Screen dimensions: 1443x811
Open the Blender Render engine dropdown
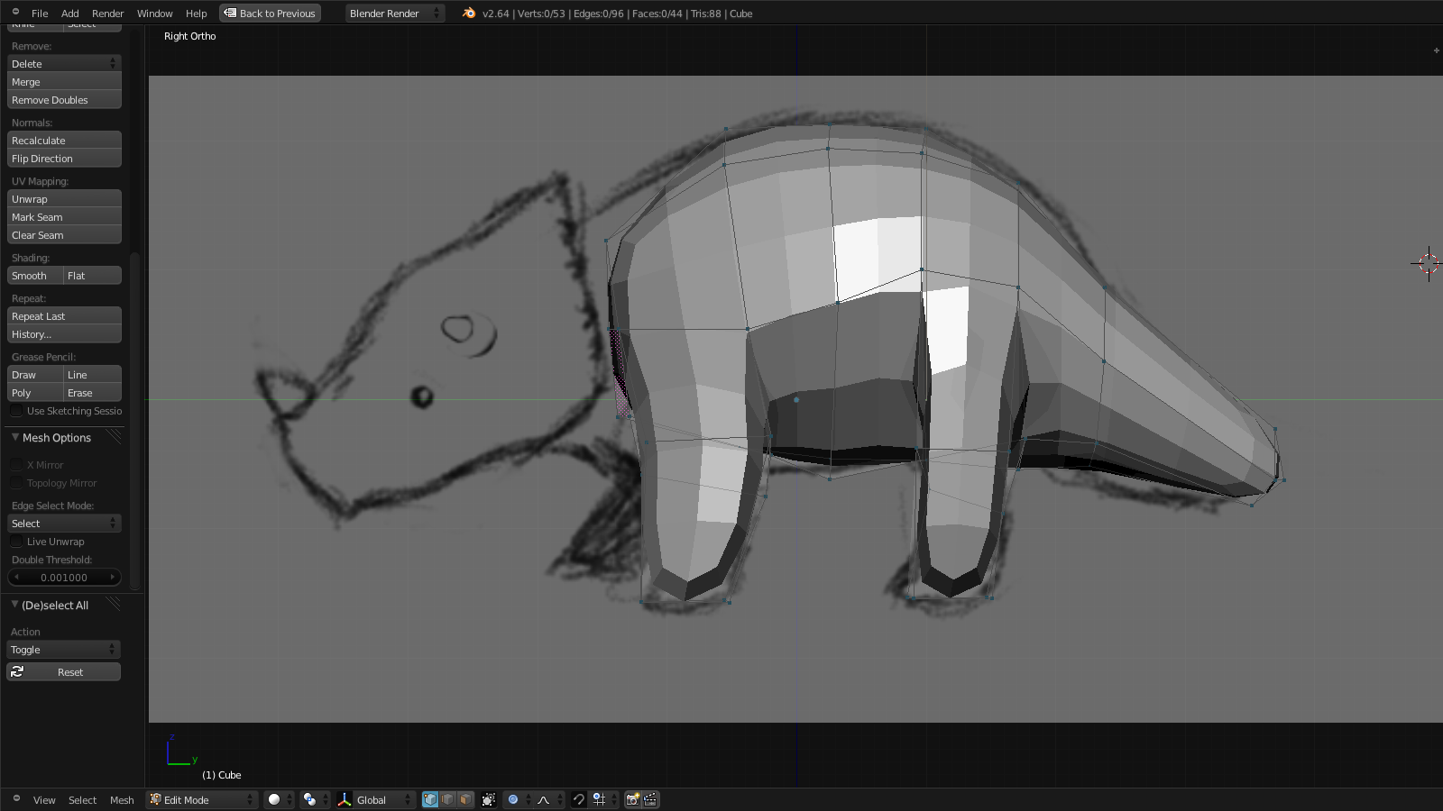click(394, 14)
